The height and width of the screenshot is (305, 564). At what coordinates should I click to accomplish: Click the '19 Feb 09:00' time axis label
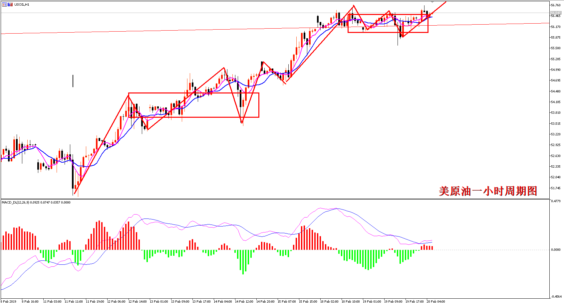click(393, 302)
